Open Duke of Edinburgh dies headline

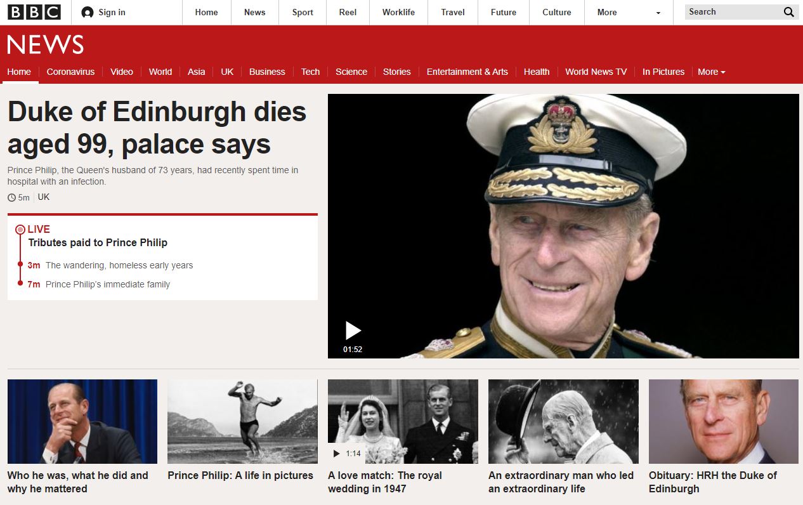click(157, 128)
